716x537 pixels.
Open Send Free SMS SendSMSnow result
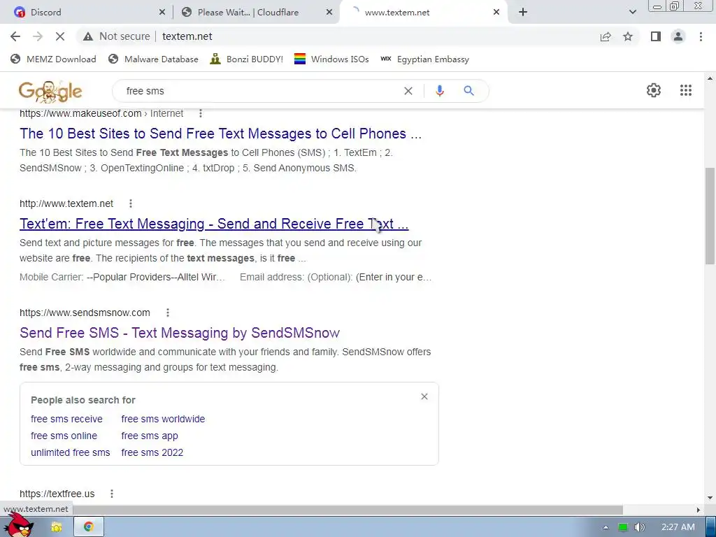(x=180, y=333)
